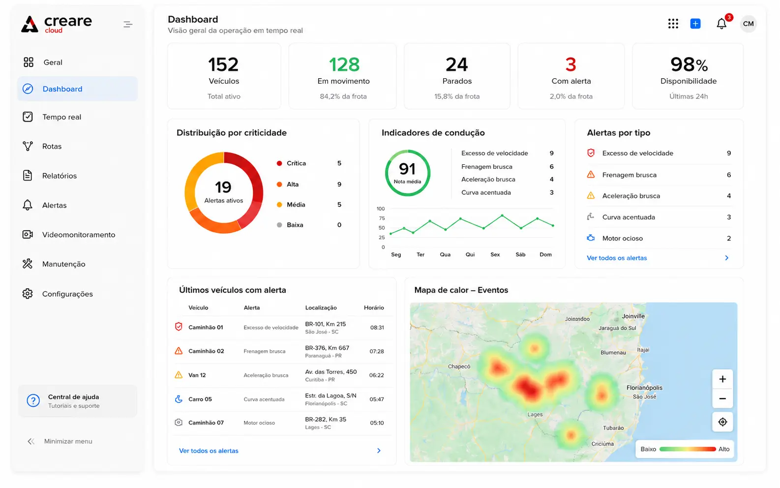The image size is (780, 488).
Task: Zoom out on the heat map
Action: [x=722, y=398]
